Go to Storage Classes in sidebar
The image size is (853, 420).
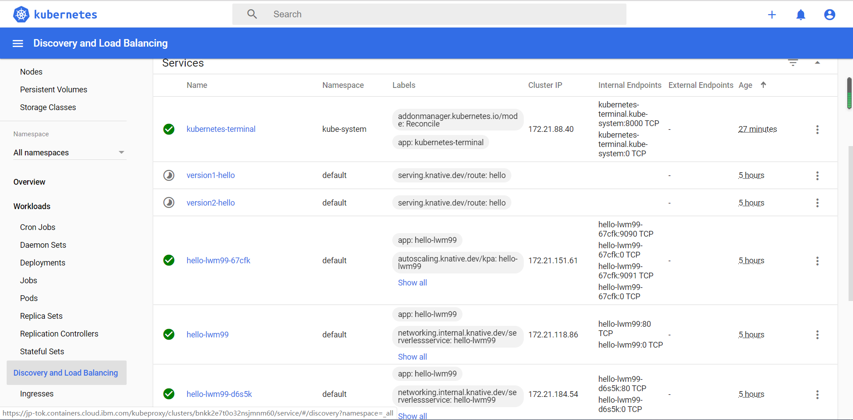pos(48,107)
